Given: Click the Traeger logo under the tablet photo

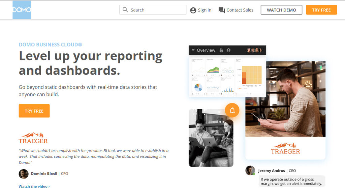Looking at the screenshot, I should 285,148.
